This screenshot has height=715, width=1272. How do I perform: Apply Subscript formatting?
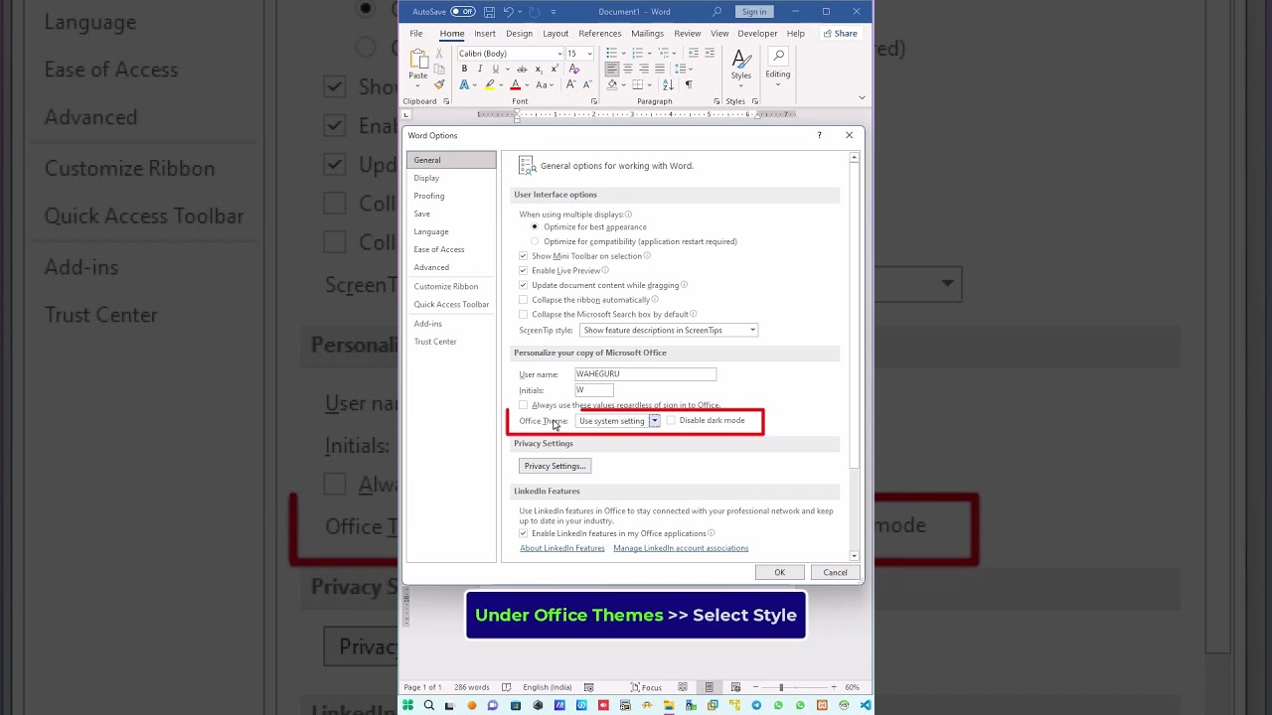pyautogui.click(x=539, y=70)
